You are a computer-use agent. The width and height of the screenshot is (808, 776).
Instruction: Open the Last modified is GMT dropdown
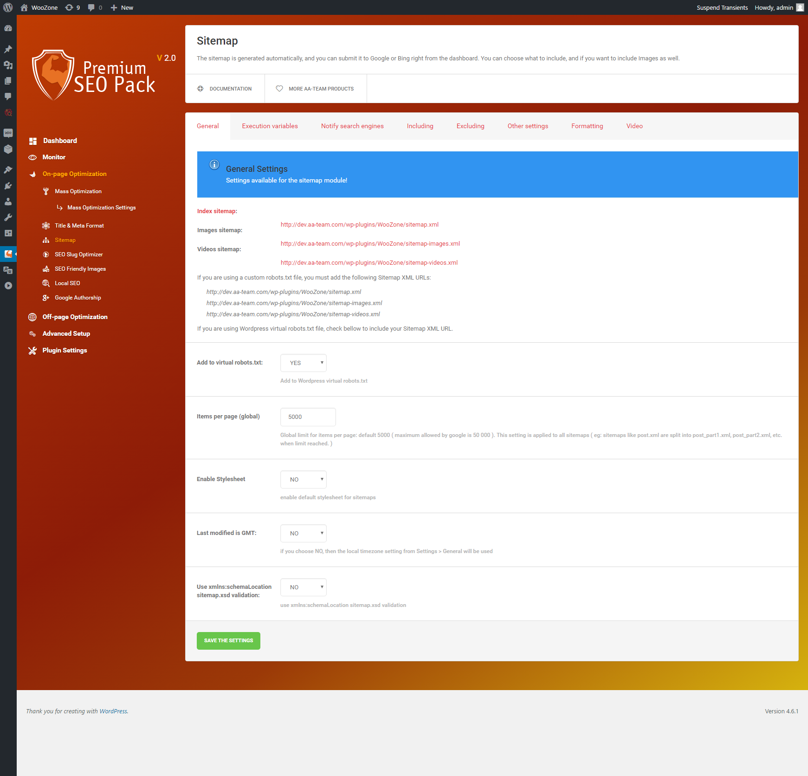[x=303, y=533]
